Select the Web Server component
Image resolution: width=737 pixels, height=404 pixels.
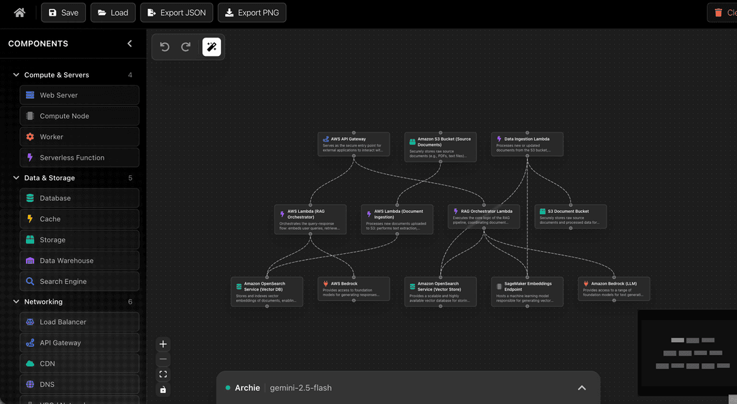[x=79, y=95]
